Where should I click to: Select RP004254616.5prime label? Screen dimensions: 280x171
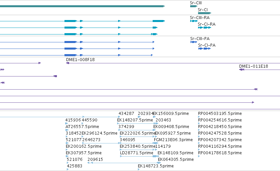coord(220,120)
